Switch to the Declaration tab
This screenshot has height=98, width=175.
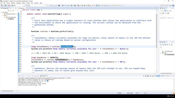coord(36,76)
